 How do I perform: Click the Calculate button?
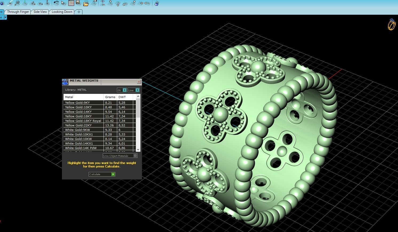click(102, 174)
